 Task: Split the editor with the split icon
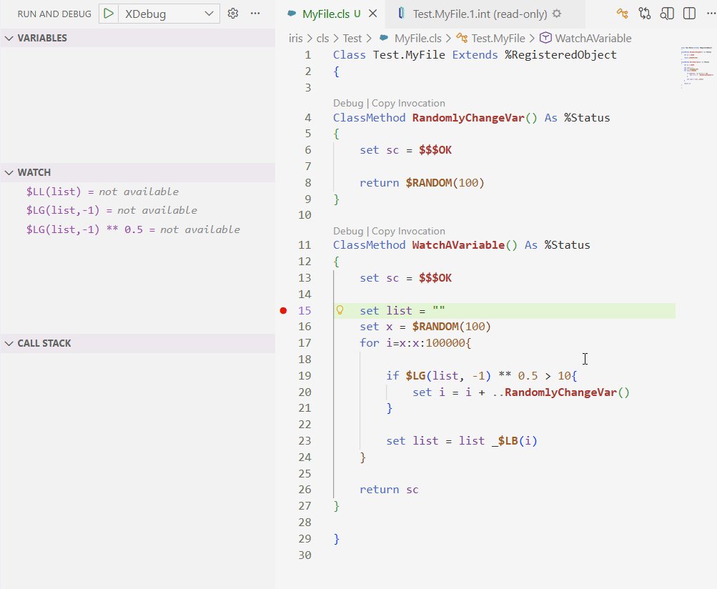pyautogui.click(x=689, y=14)
